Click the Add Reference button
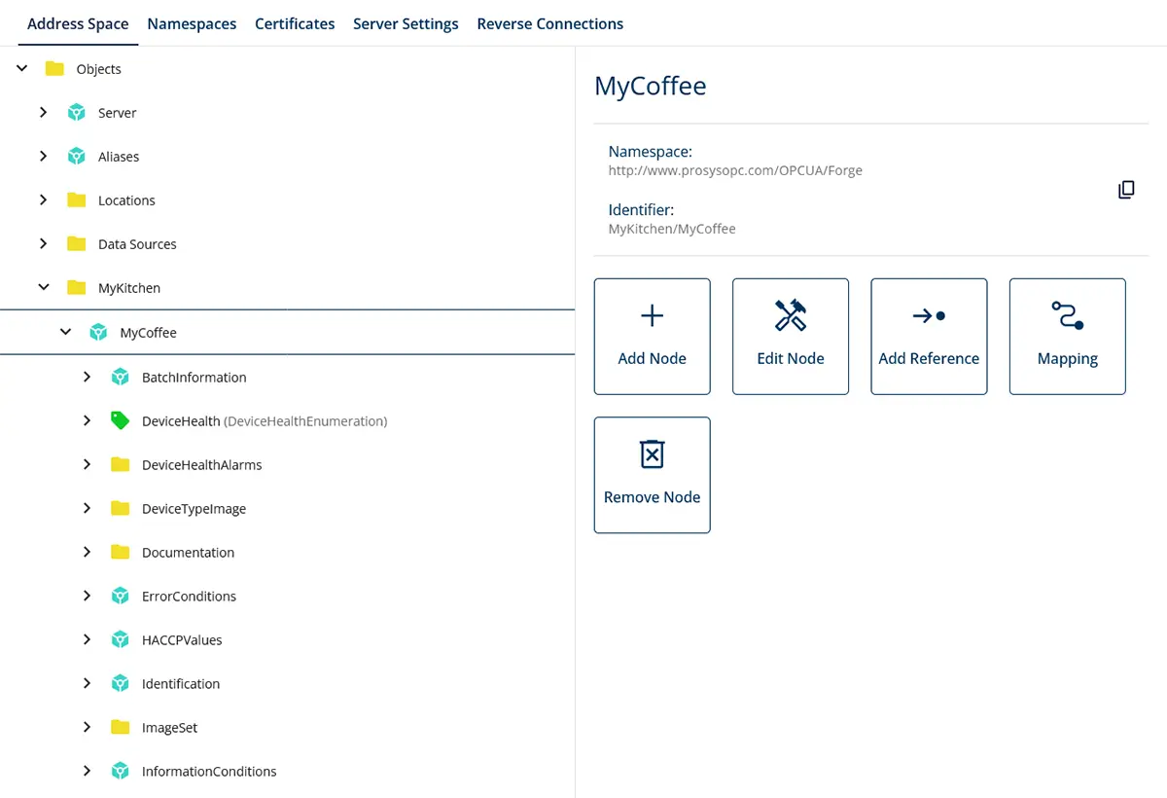This screenshot has height=798, width=1167. [x=929, y=337]
